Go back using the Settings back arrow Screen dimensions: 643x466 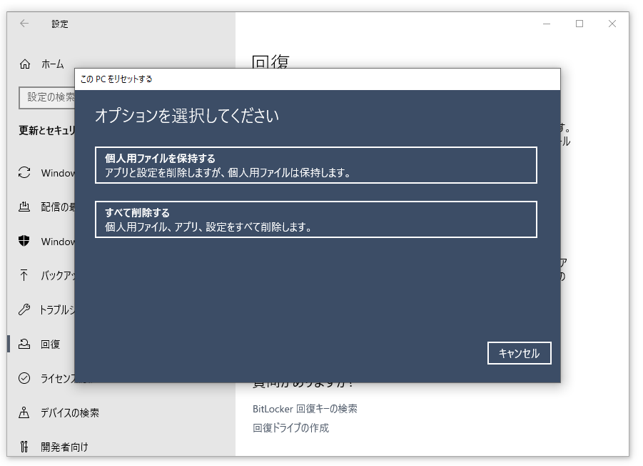[x=24, y=24]
